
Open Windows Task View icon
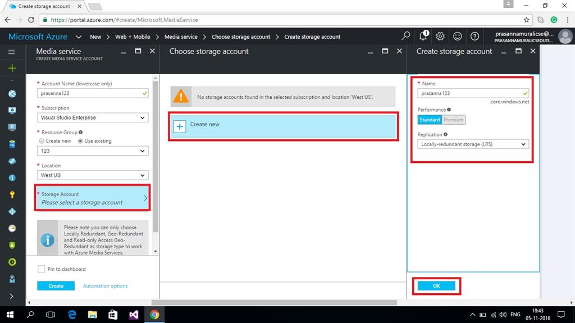51,315
